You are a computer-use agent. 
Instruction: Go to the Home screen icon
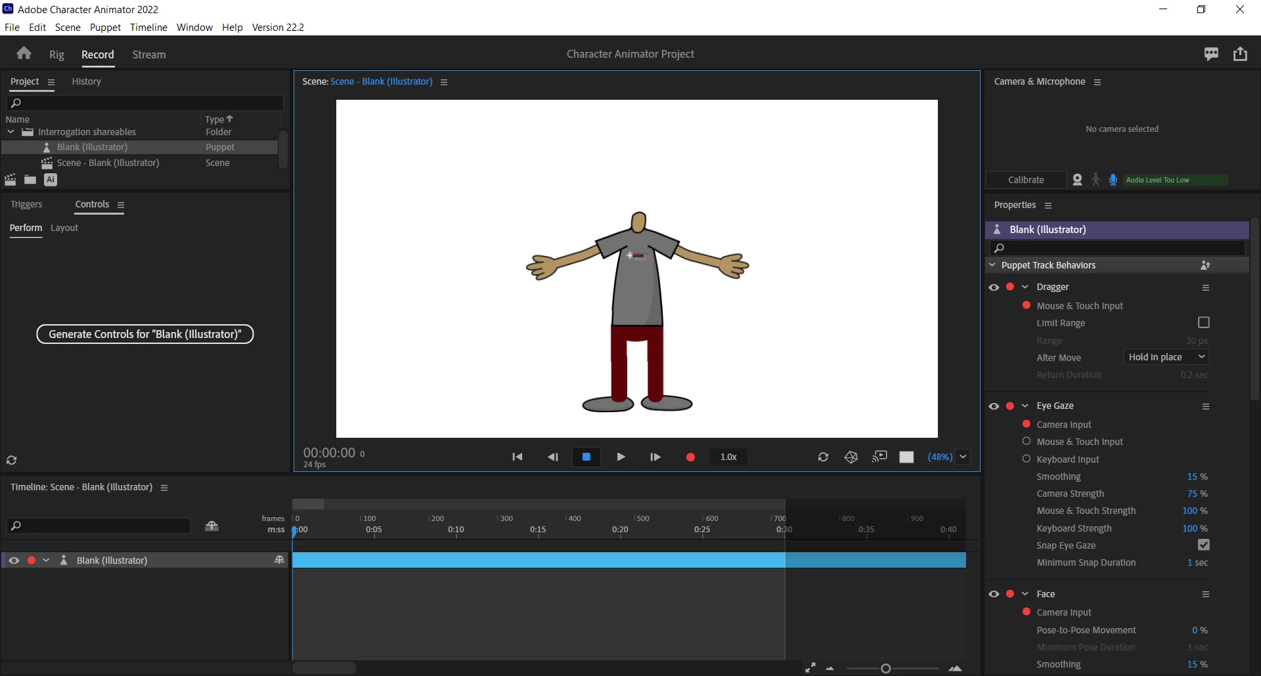pyautogui.click(x=24, y=53)
